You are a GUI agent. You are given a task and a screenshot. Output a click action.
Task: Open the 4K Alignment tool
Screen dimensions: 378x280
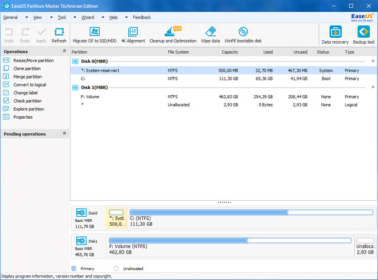[x=132, y=32]
